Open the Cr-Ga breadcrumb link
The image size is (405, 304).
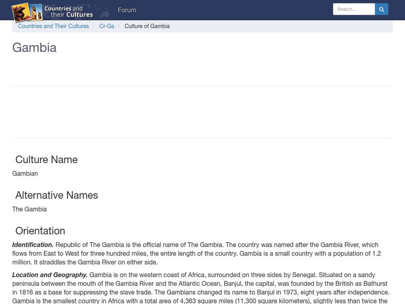click(107, 26)
